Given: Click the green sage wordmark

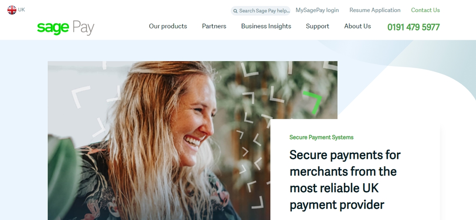Looking at the screenshot, I should coord(53,29).
